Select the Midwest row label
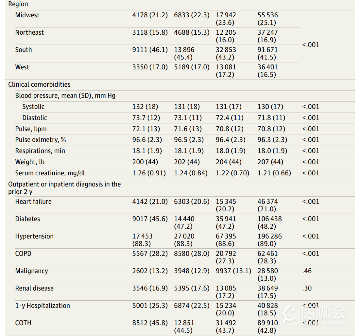 (x=27, y=15)
